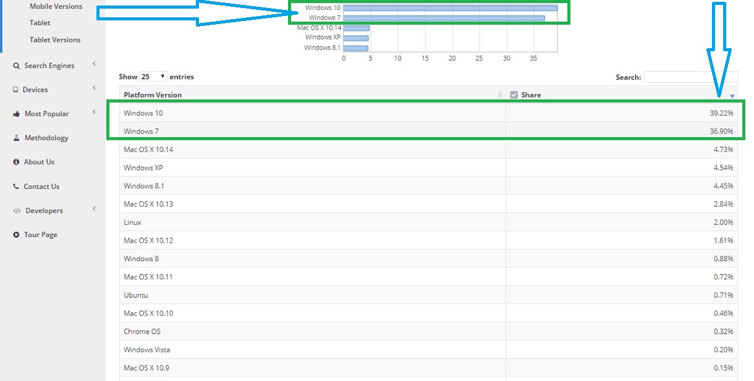Select the Windows 10 table row
Screen dimensions: 754x381
point(428,113)
